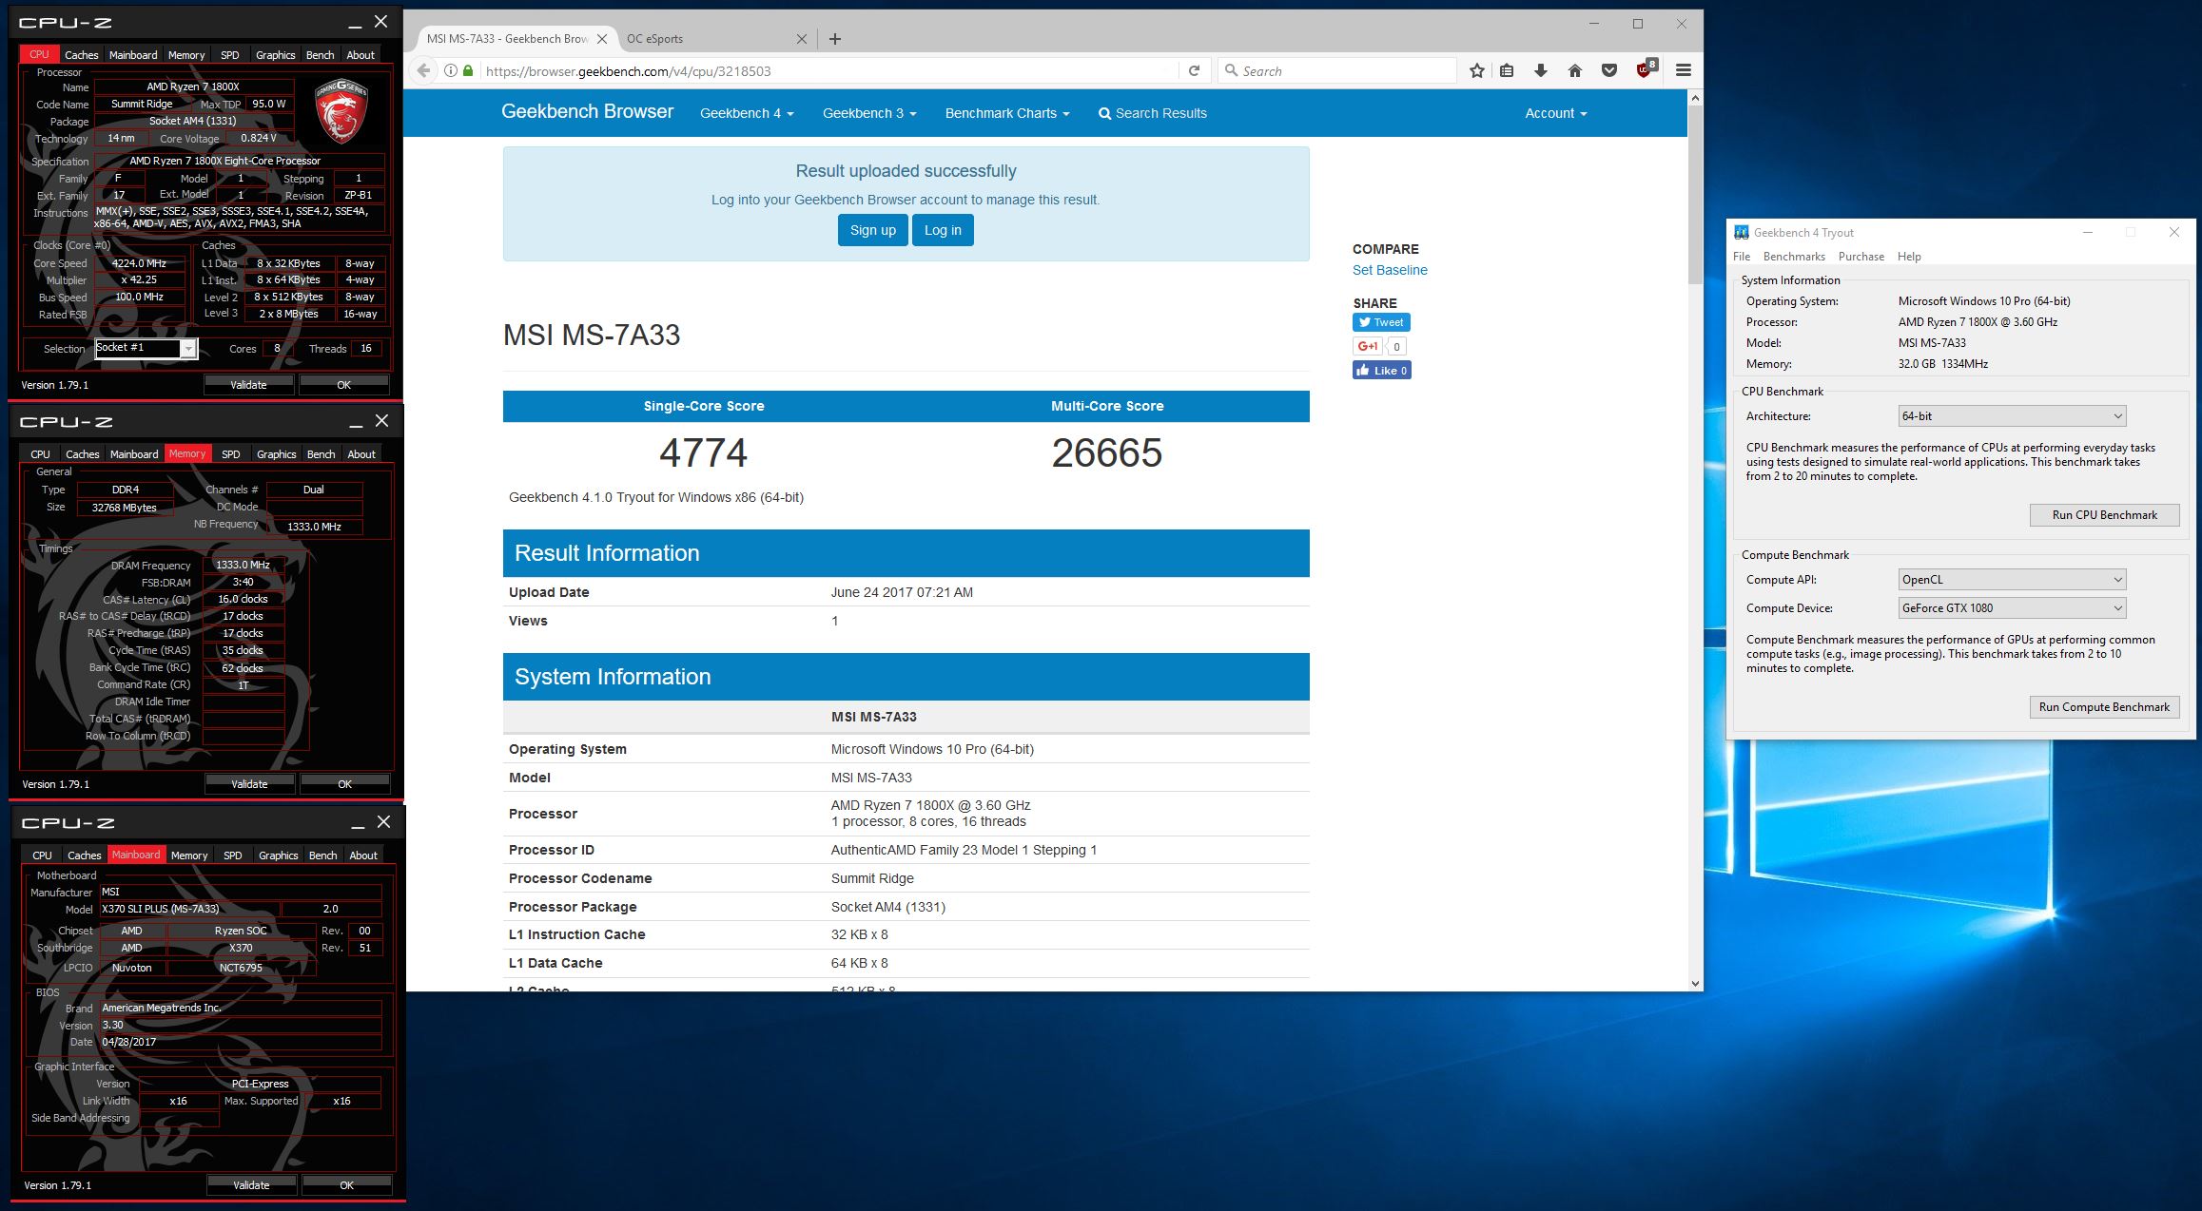
Task: Save page to Pocket icon
Action: coord(1609,70)
